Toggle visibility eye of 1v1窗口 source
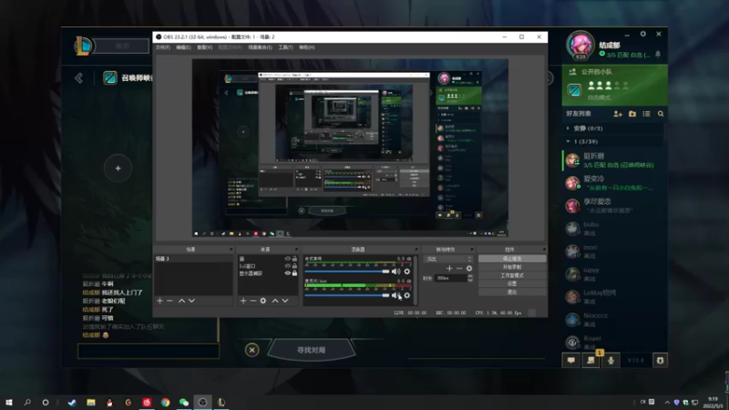 point(287,266)
